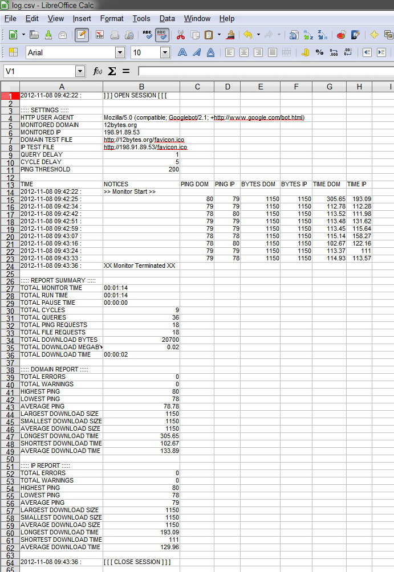Viewport: 394px width, 572px height.
Task: Sort descending Z to A
Action: click(322, 35)
